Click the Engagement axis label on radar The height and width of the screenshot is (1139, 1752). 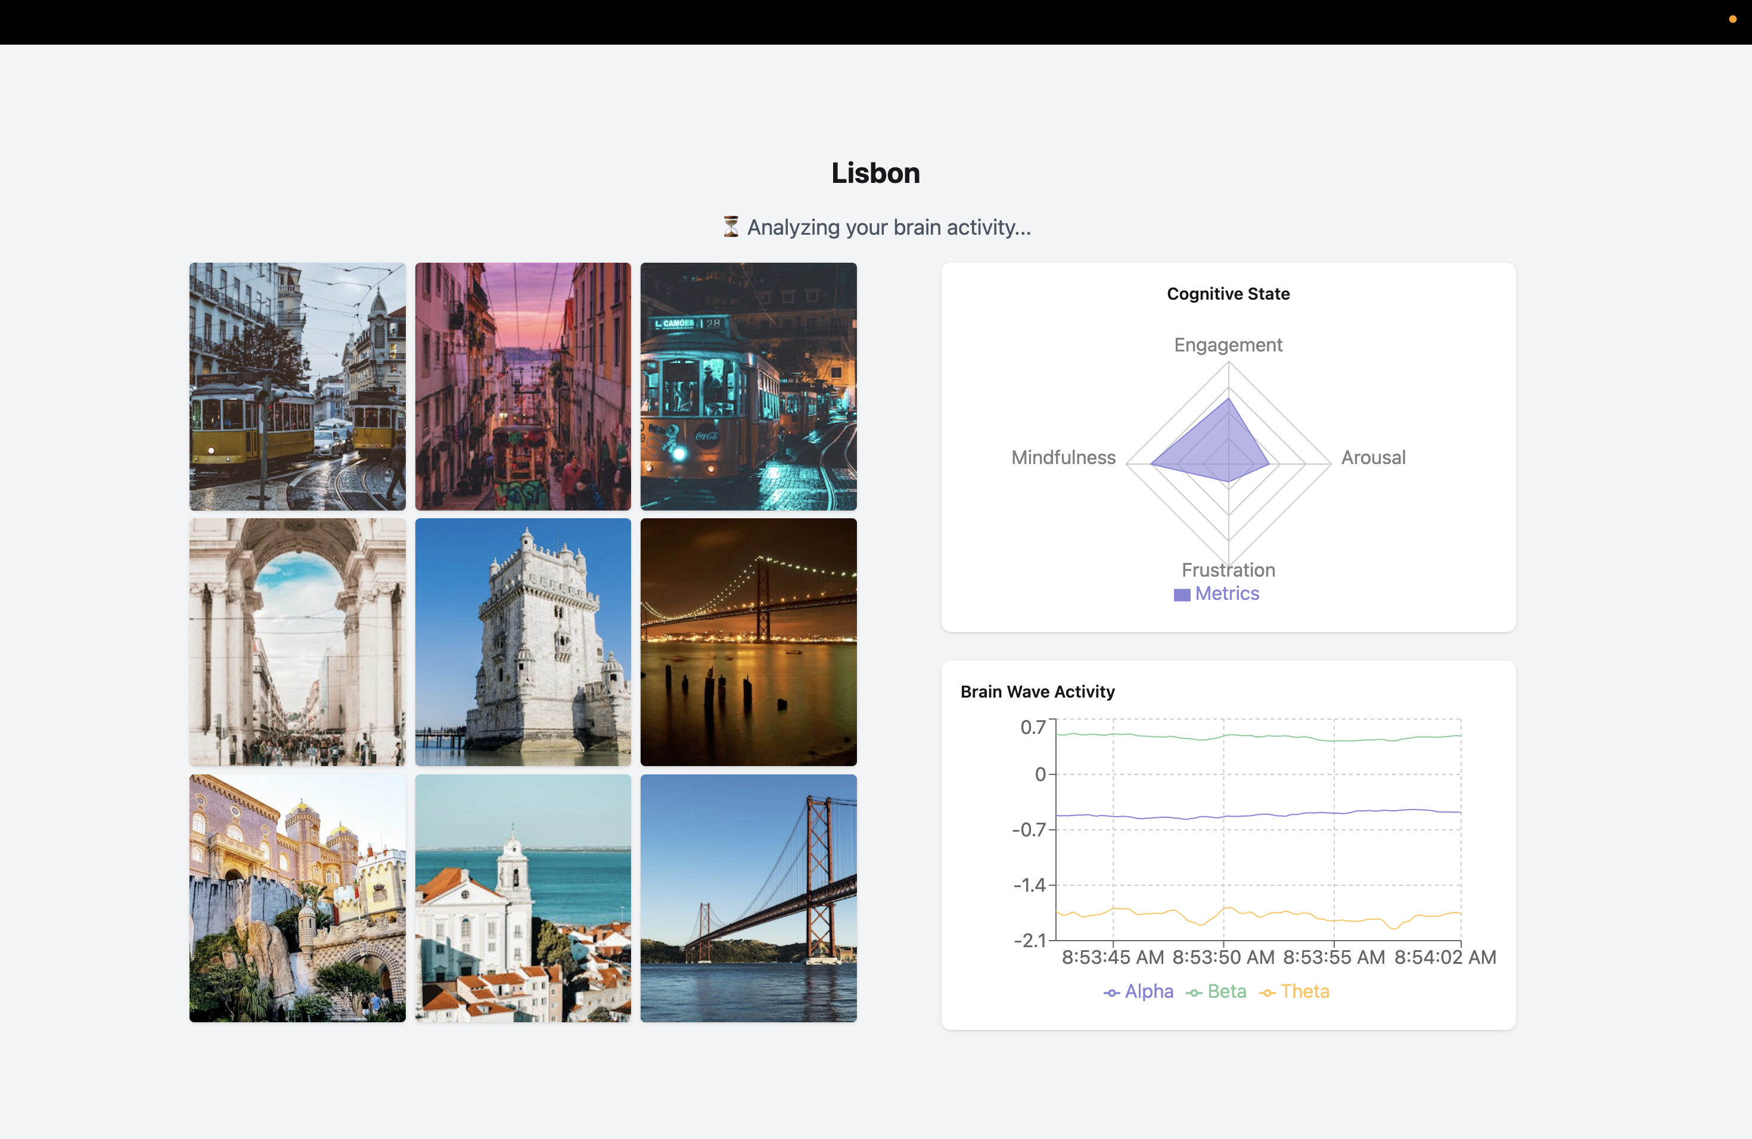[x=1228, y=345]
